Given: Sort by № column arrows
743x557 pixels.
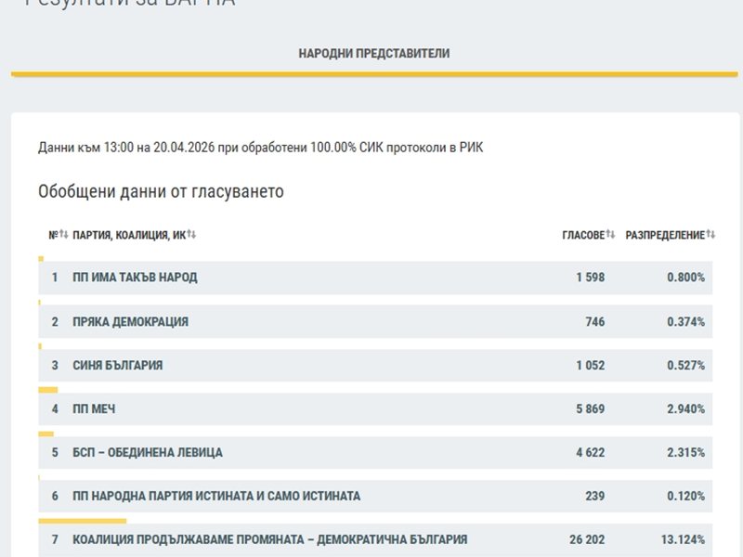Looking at the screenshot, I should tap(64, 234).
